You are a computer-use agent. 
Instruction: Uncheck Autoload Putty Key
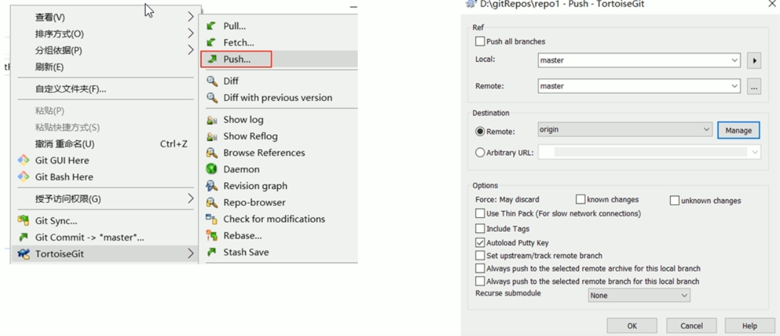[480, 243]
